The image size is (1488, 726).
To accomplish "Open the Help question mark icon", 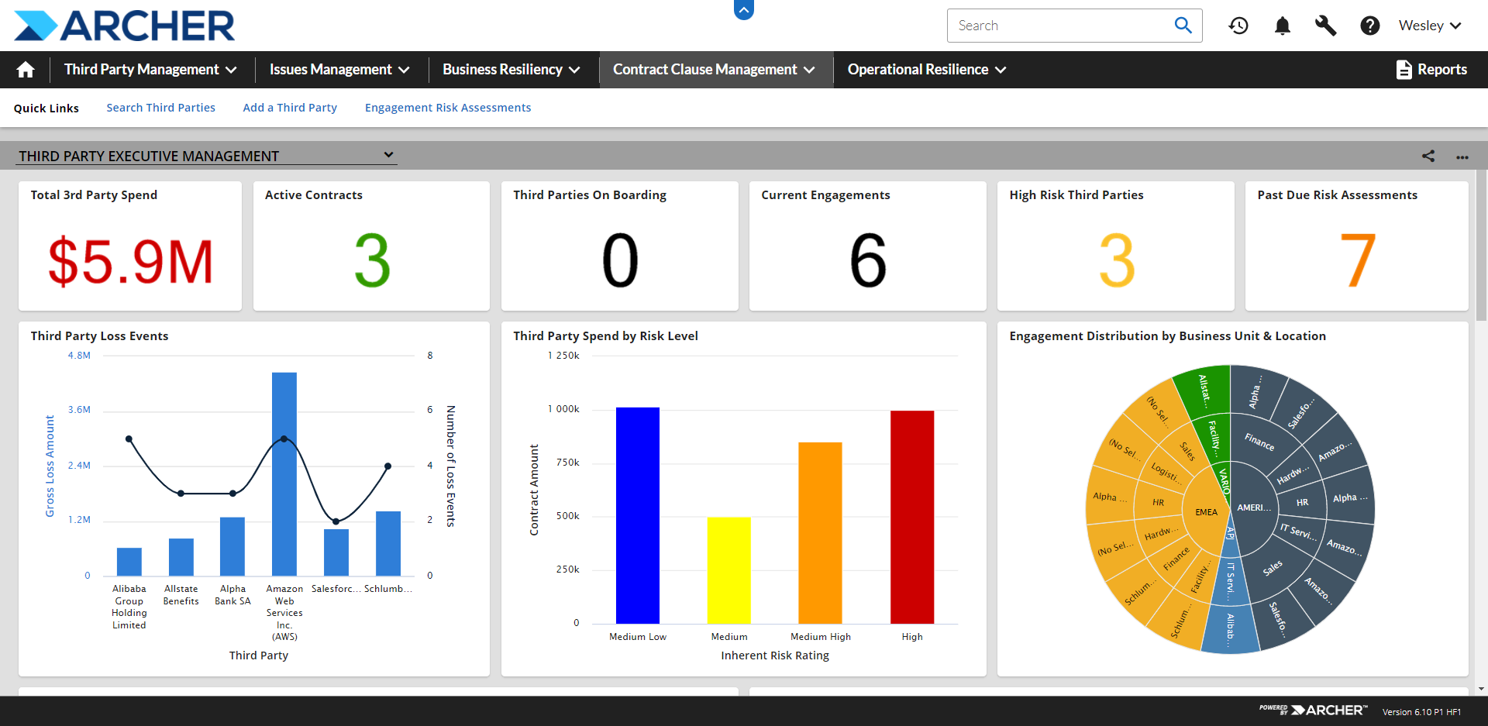I will (1369, 26).
